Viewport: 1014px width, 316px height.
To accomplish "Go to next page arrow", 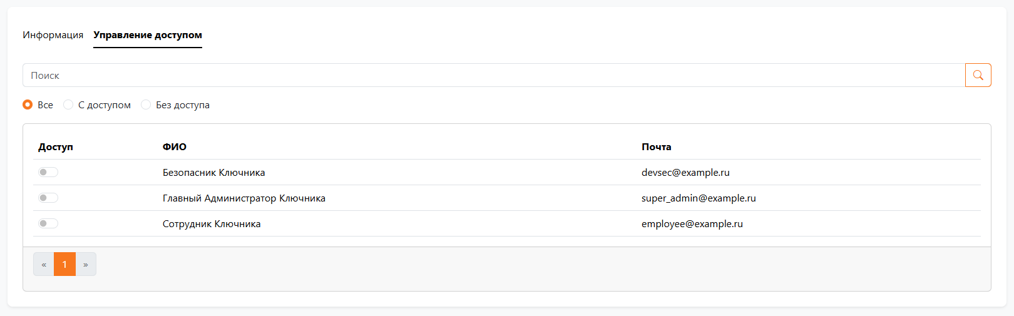I will (x=86, y=264).
